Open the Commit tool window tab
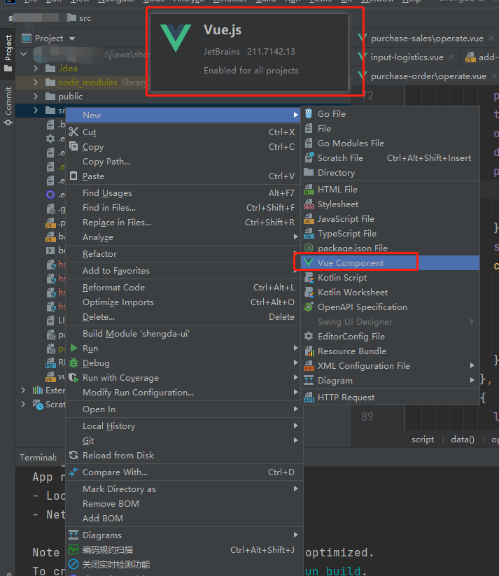Image resolution: width=499 pixels, height=576 pixels. (x=8, y=106)
